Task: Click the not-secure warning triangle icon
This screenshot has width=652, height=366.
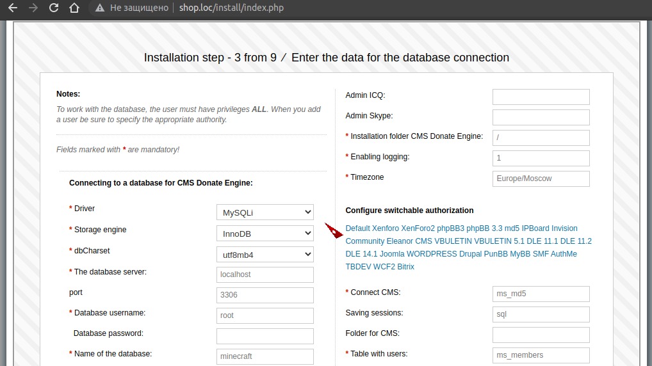Action: point(99,8)
